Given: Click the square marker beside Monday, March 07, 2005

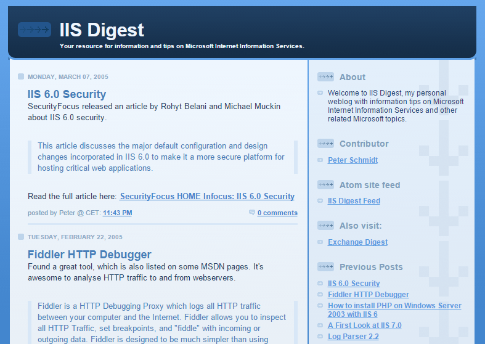Looking at the screenshot, I should pos(21,76).
